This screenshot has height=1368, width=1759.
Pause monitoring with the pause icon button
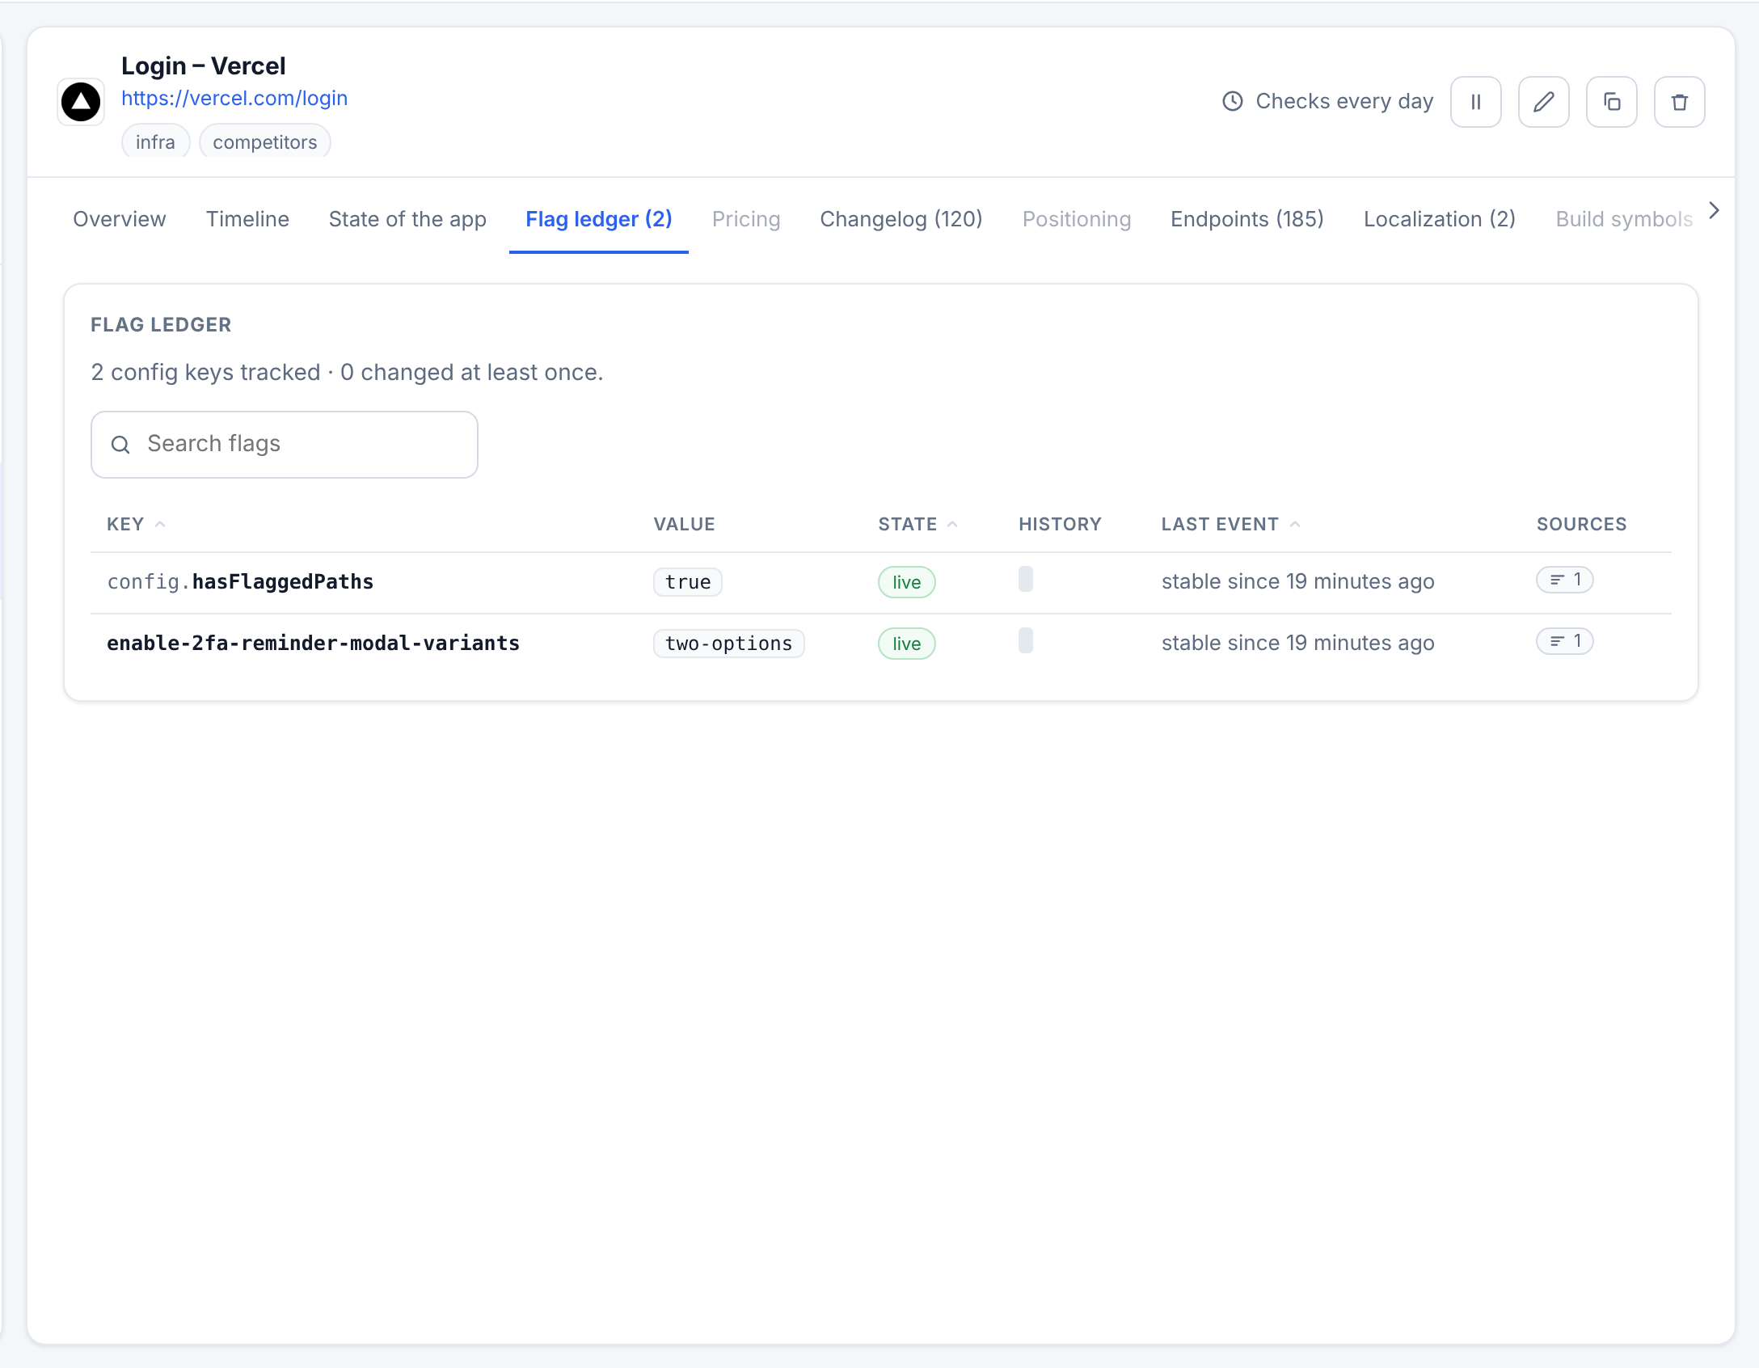coord(1475,102)
